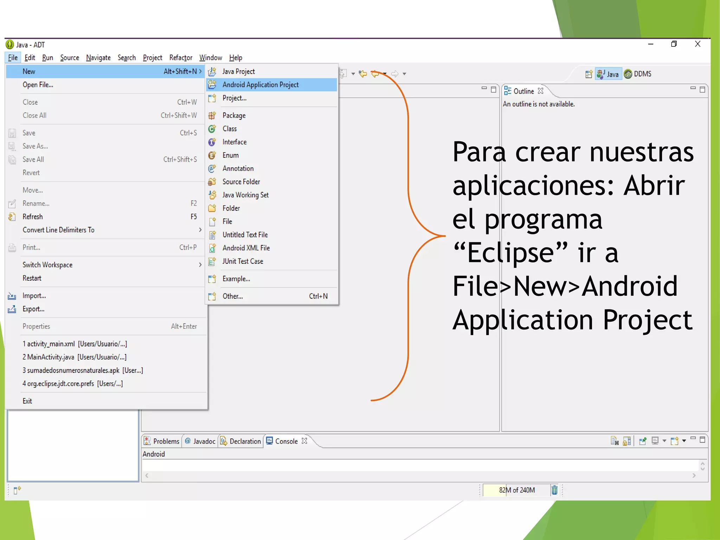Close the Outline view tab

541,91
